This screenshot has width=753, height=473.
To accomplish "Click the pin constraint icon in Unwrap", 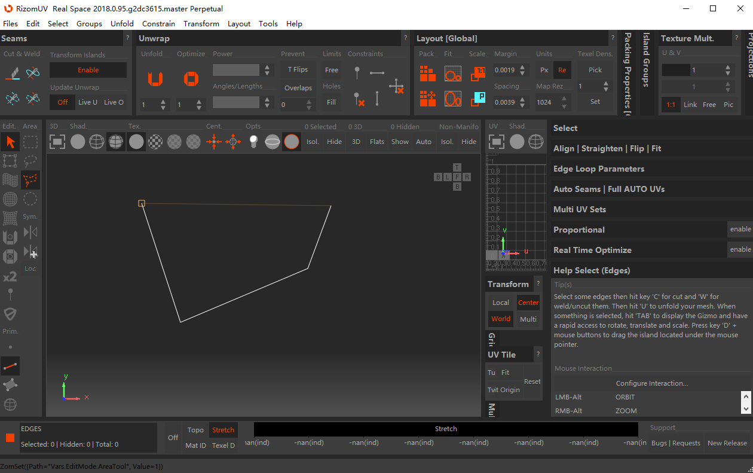I will click(x=357, y=73).
